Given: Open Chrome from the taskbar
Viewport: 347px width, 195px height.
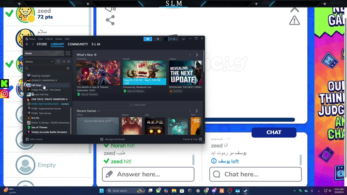Looking at the screenshot, I should tap(206, 191).
